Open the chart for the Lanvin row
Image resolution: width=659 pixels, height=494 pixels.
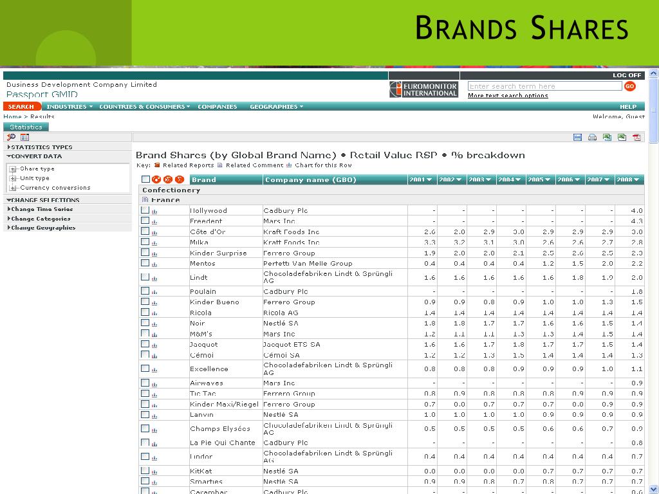click(154, 416)
